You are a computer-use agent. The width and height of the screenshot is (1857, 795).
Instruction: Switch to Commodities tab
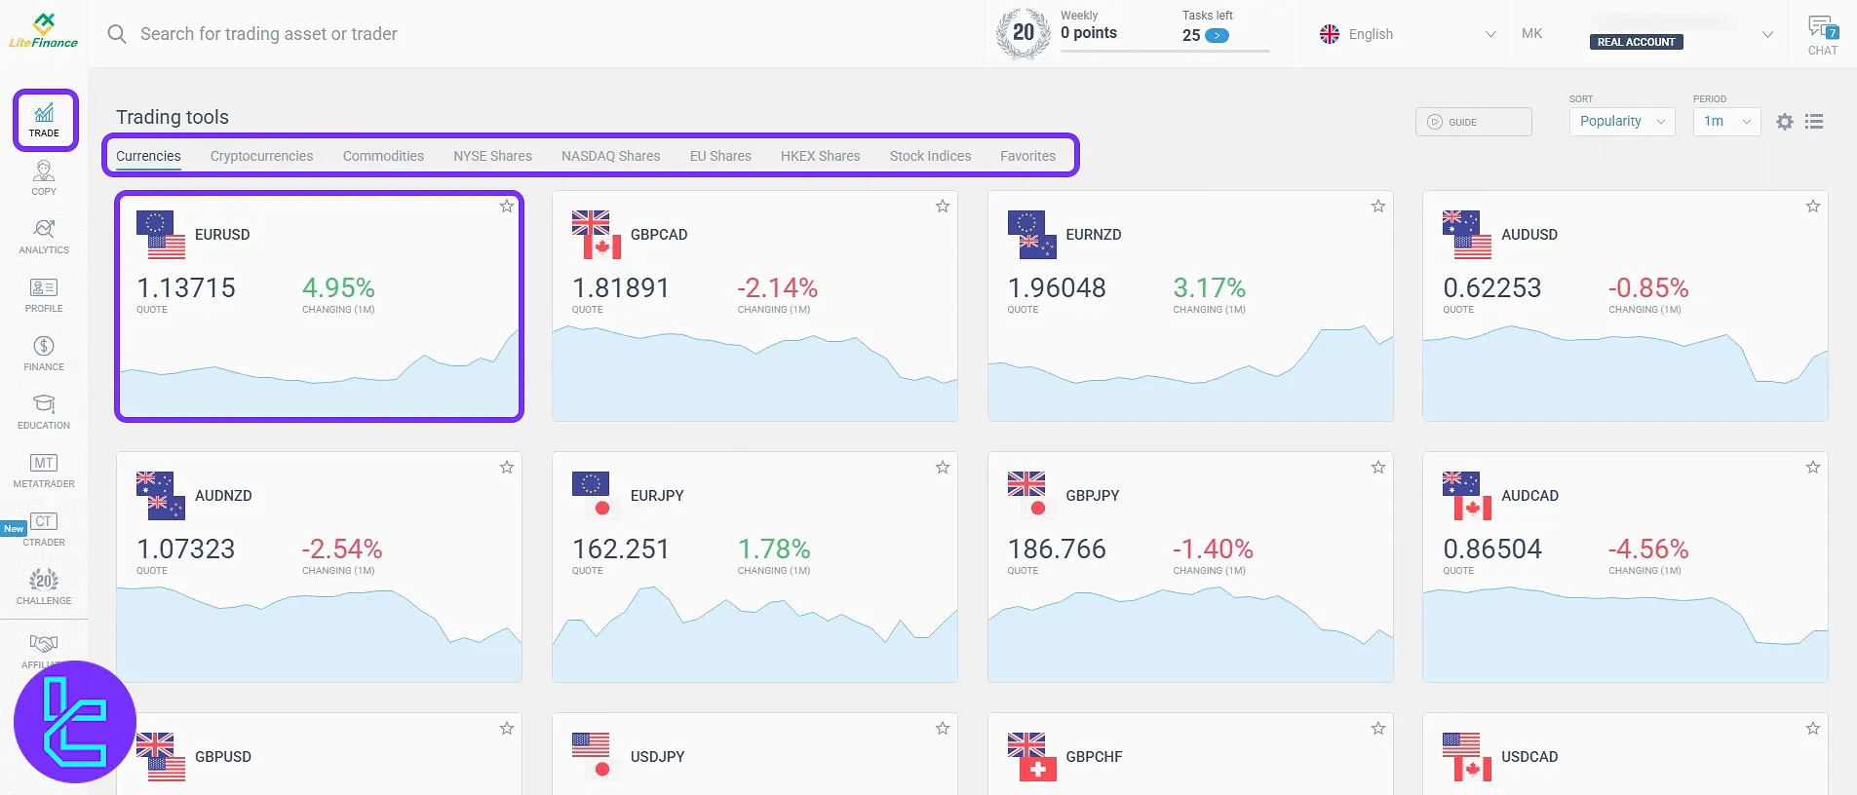(x=383, y=156)
